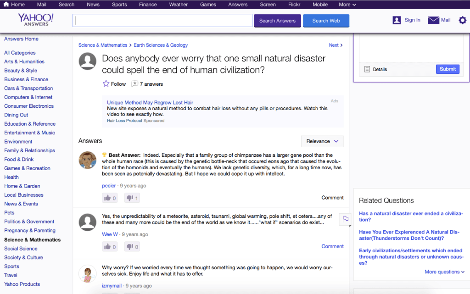
Task: Thumbs down pecier's best answer
Action: pyautogui.click(x=132, y=198)
